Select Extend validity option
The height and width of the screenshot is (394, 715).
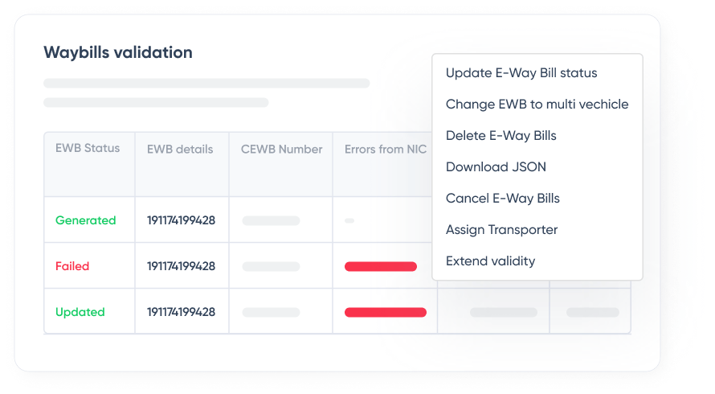point(490,261)
